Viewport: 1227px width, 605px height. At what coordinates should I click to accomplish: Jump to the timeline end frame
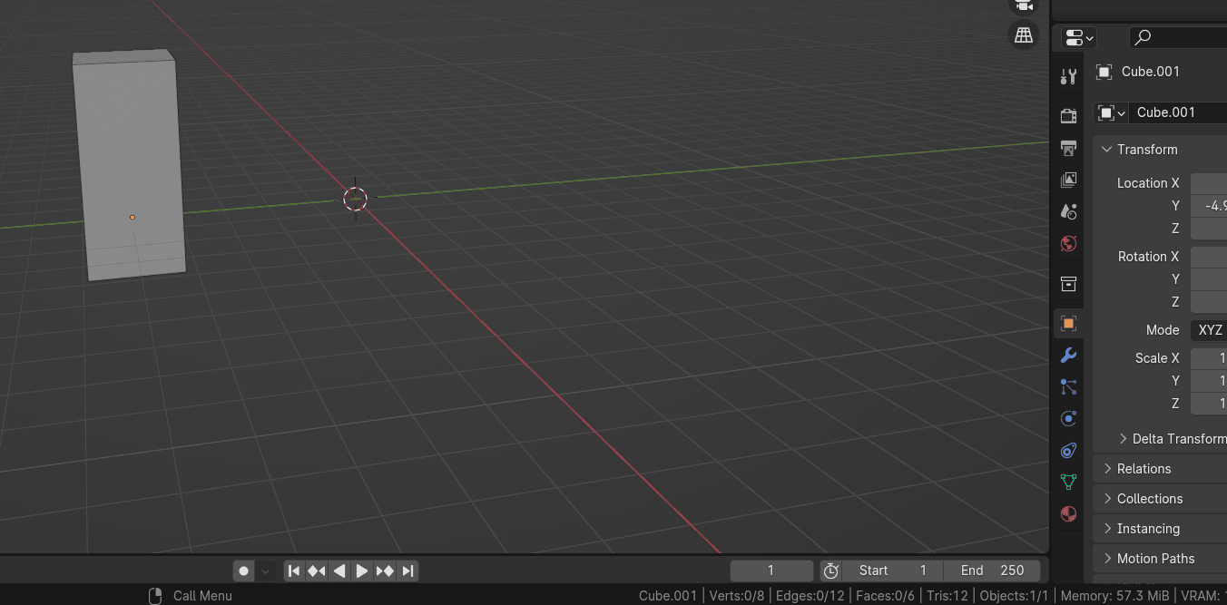click(408, 571)
